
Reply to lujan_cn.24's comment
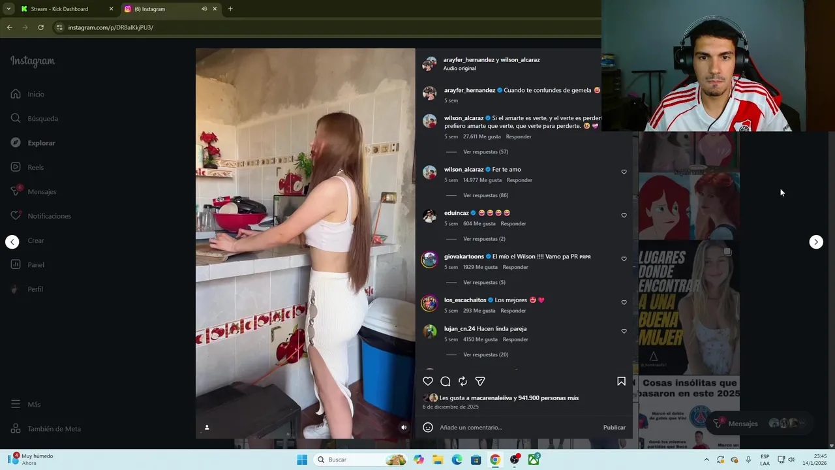(515, 339)
